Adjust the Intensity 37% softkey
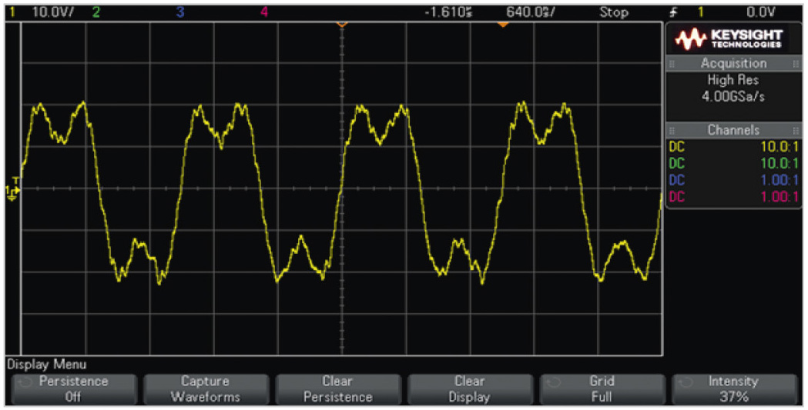The image size is (808, 410). click(733, 389)
